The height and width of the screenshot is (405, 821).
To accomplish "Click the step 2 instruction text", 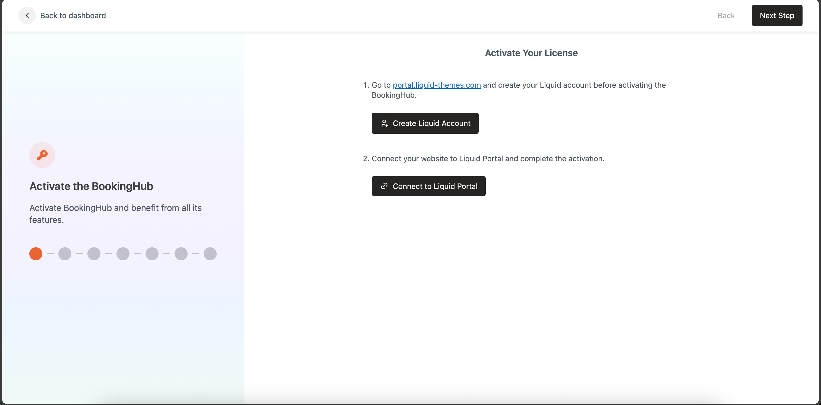I will click(x=487, y=159).
